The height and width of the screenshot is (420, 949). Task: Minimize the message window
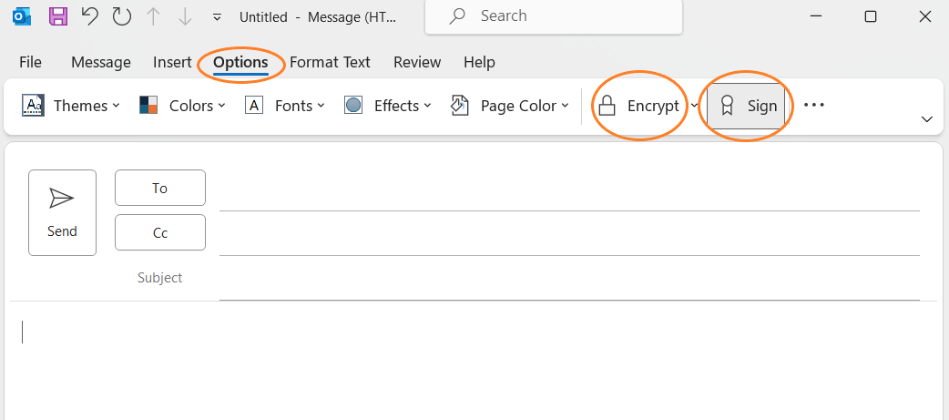[816, 16]
